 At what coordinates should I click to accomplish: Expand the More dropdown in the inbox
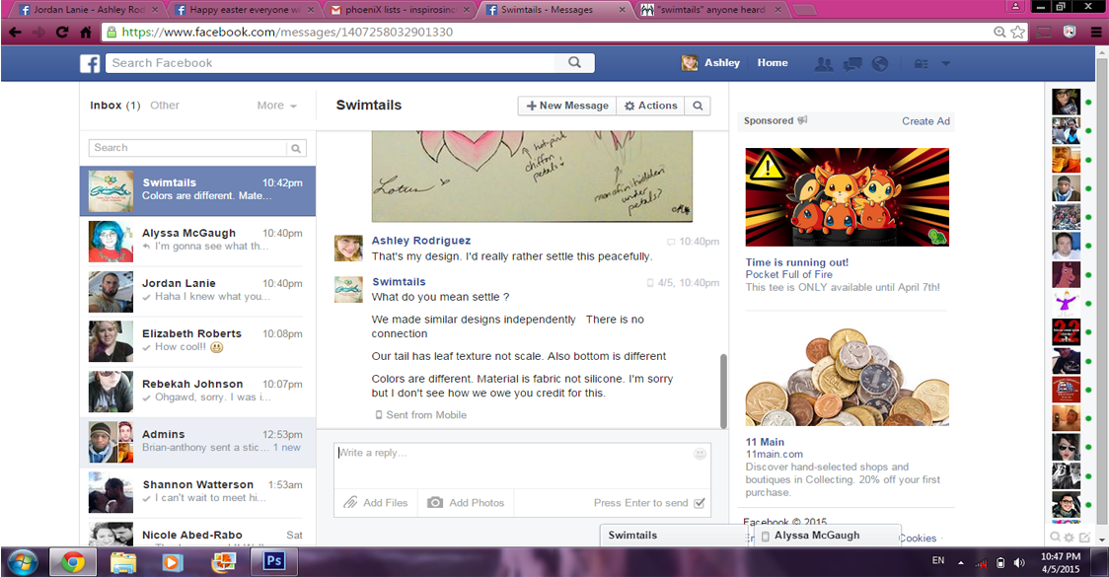pos(277,106)
